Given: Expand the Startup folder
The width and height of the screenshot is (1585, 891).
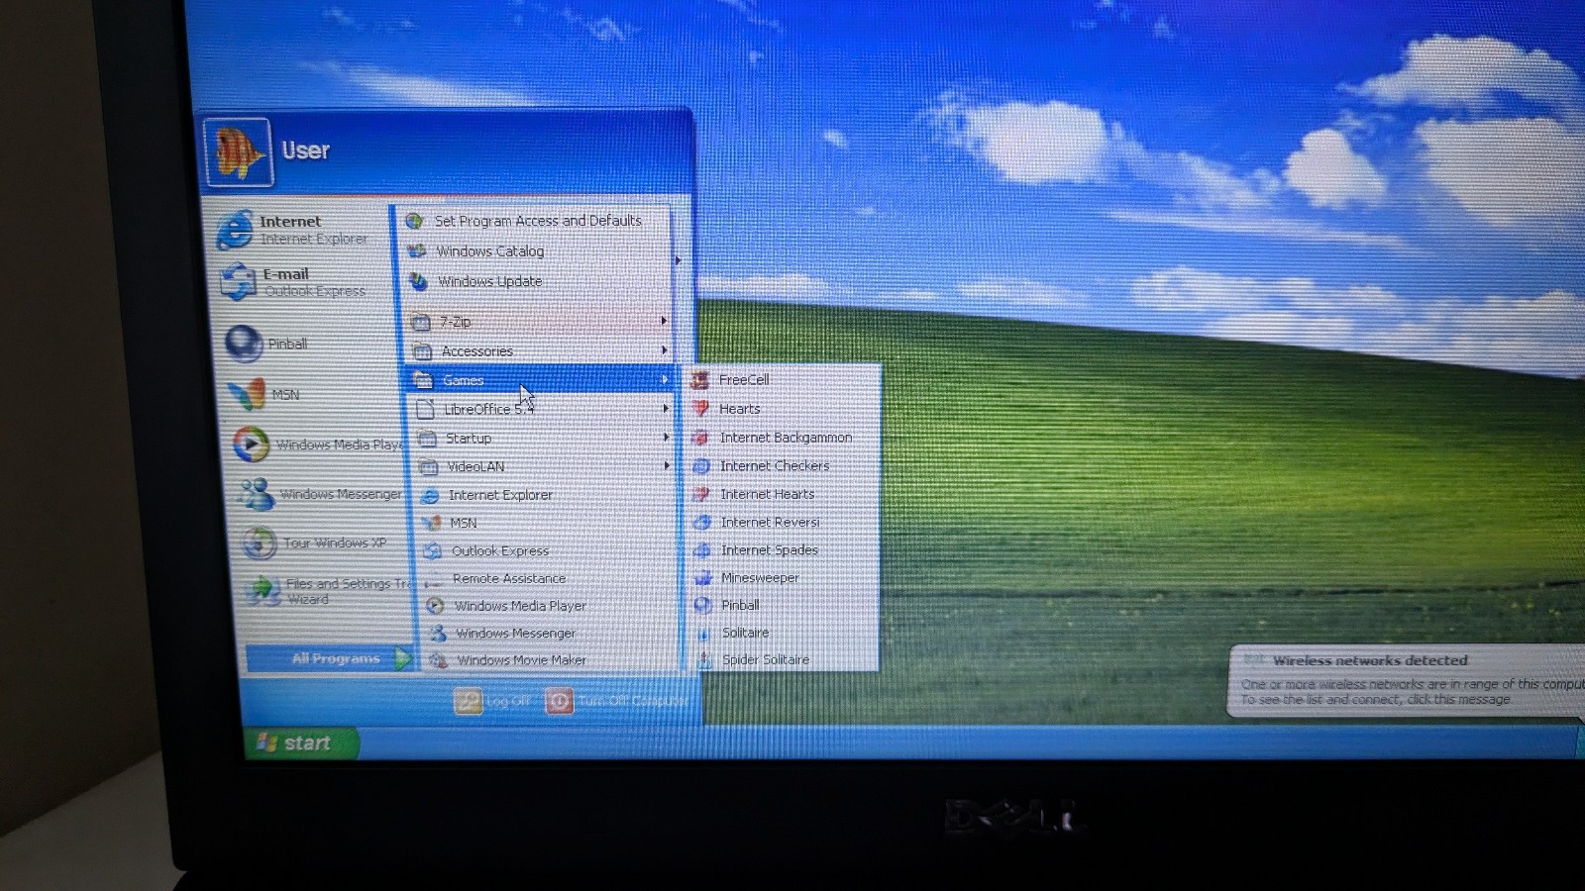Looking at the screenshot, I should [544, 438].
